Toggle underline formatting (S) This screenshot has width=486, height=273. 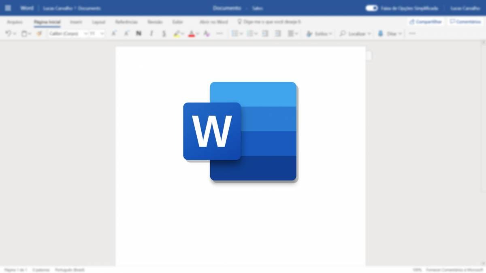coord(164,34)
